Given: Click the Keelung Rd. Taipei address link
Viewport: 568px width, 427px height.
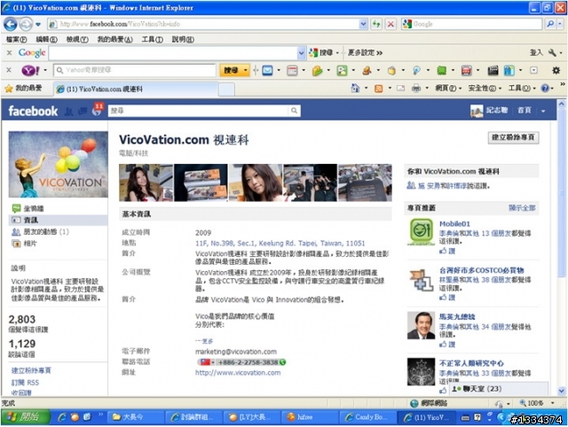Looking at the screenshot, I should pos(280,243).
